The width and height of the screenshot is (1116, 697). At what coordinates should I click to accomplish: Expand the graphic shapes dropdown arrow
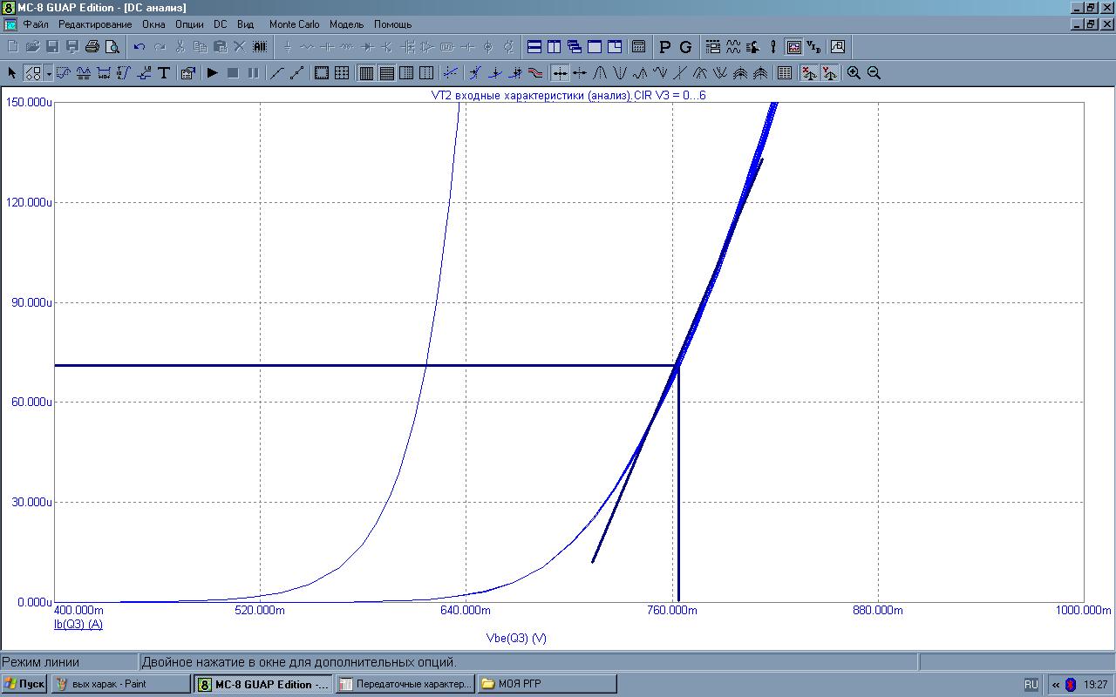pos(48,73)
